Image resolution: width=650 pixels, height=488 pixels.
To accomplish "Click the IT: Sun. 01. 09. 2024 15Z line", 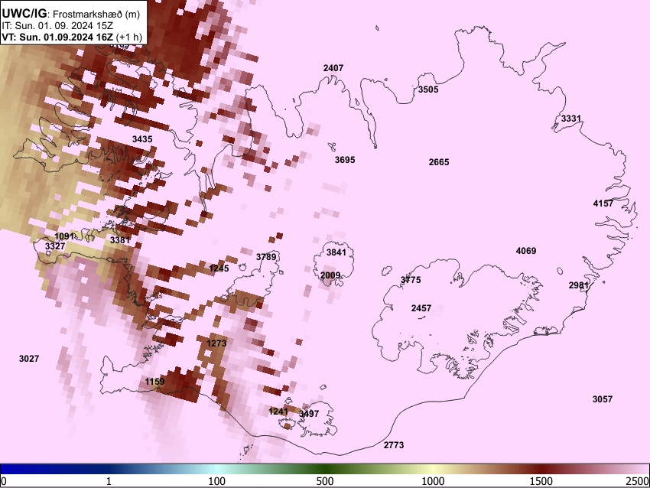I will point(57,26).
